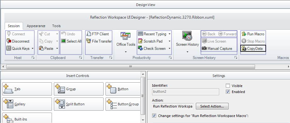Enable the Visible checkbox
The width and height of the screenshot is (290, 123).
[x=228, y=86]
